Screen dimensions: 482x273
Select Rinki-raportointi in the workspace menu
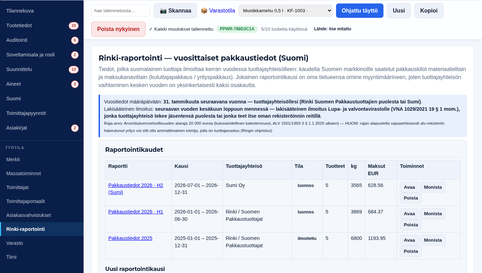42,229
